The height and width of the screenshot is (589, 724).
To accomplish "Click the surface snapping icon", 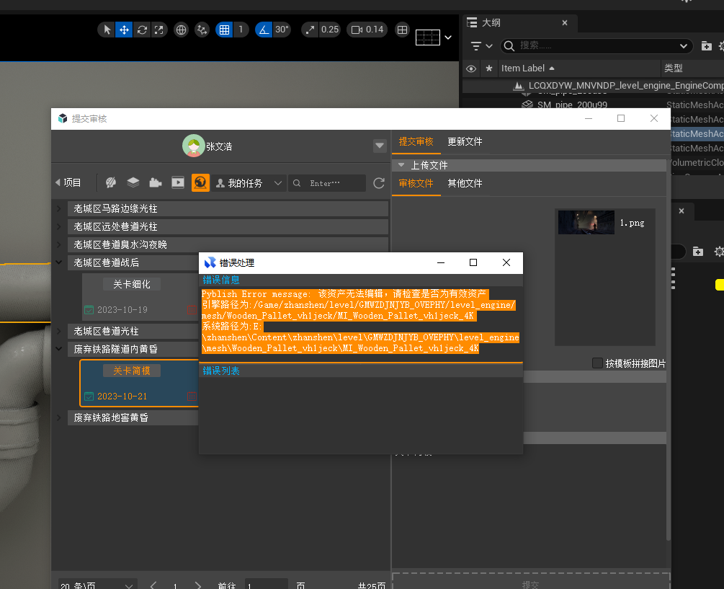I will [x=202, y=30].
